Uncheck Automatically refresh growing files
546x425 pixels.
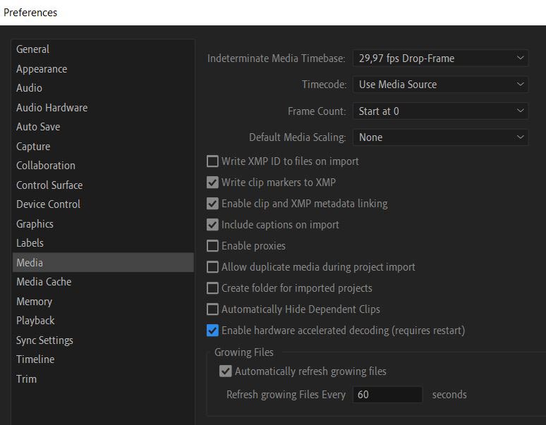pos(226,371)
